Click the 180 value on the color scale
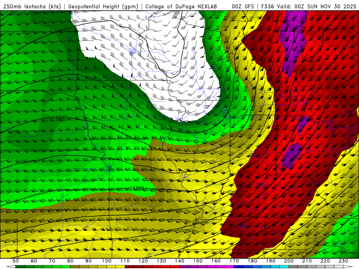The image size is (359, 269). [252, 261]
